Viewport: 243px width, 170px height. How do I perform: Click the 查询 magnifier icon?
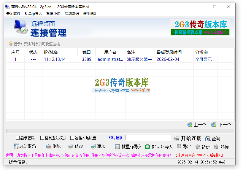[208, 139]
